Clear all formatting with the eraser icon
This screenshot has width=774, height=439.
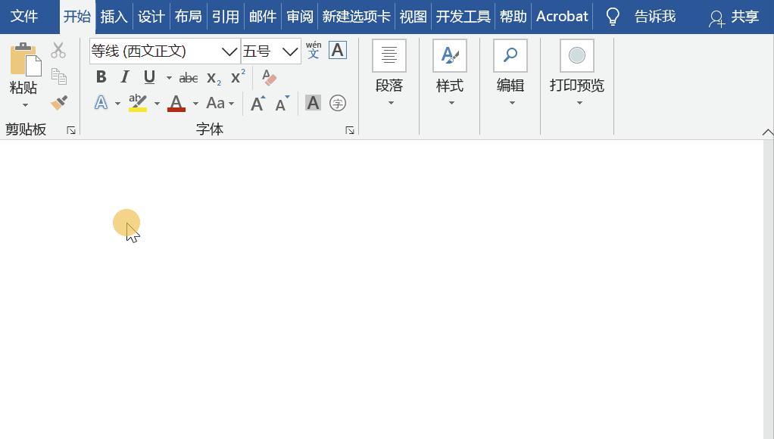point(269,77)
